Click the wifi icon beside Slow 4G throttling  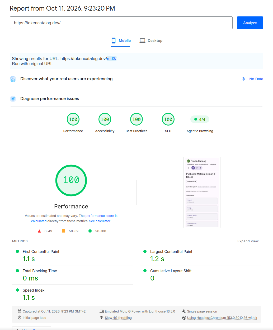coord(102,318)
